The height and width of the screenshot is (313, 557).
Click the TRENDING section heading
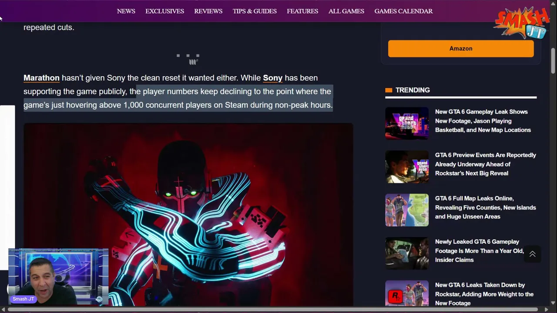click(x=413, y=90)
